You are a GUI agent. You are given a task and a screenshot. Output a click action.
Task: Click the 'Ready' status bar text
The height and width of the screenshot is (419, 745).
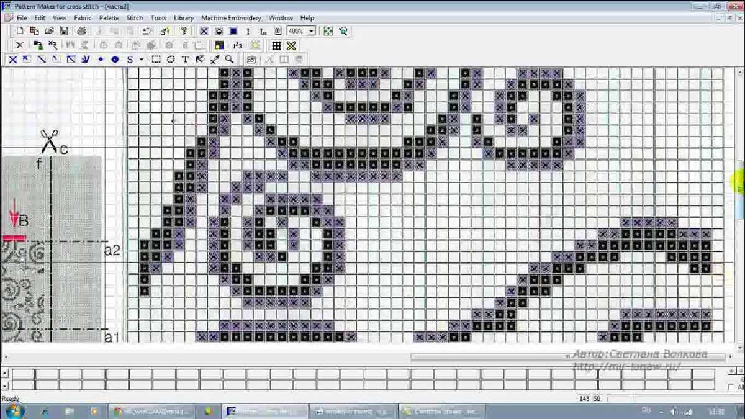click(x=11, y=399)
